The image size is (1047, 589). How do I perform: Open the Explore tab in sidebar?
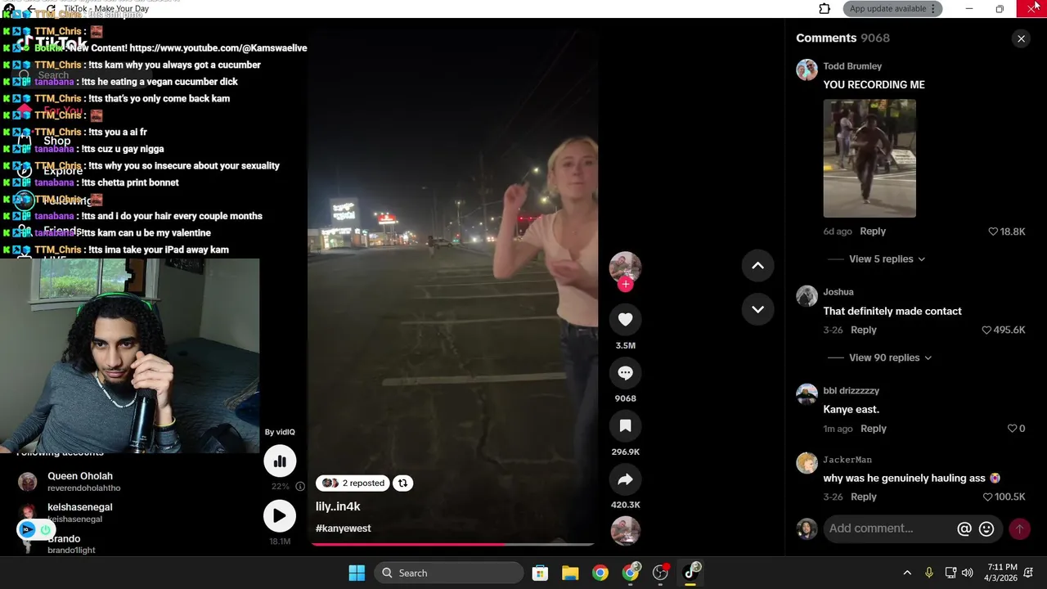tap(63, 171)
